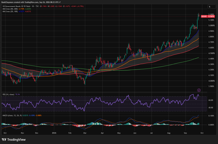
Task: Click the Sep label on time axis
Action: [x=185, y=133]
